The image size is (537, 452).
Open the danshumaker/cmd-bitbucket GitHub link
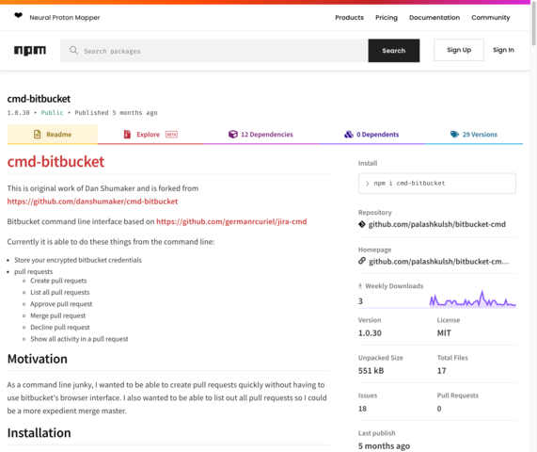(x=92, y=202)
